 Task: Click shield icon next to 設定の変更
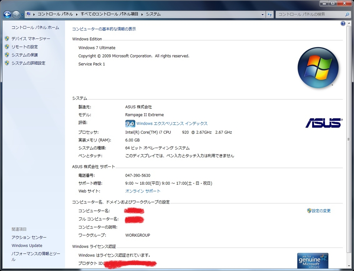(x=309, y=211)
